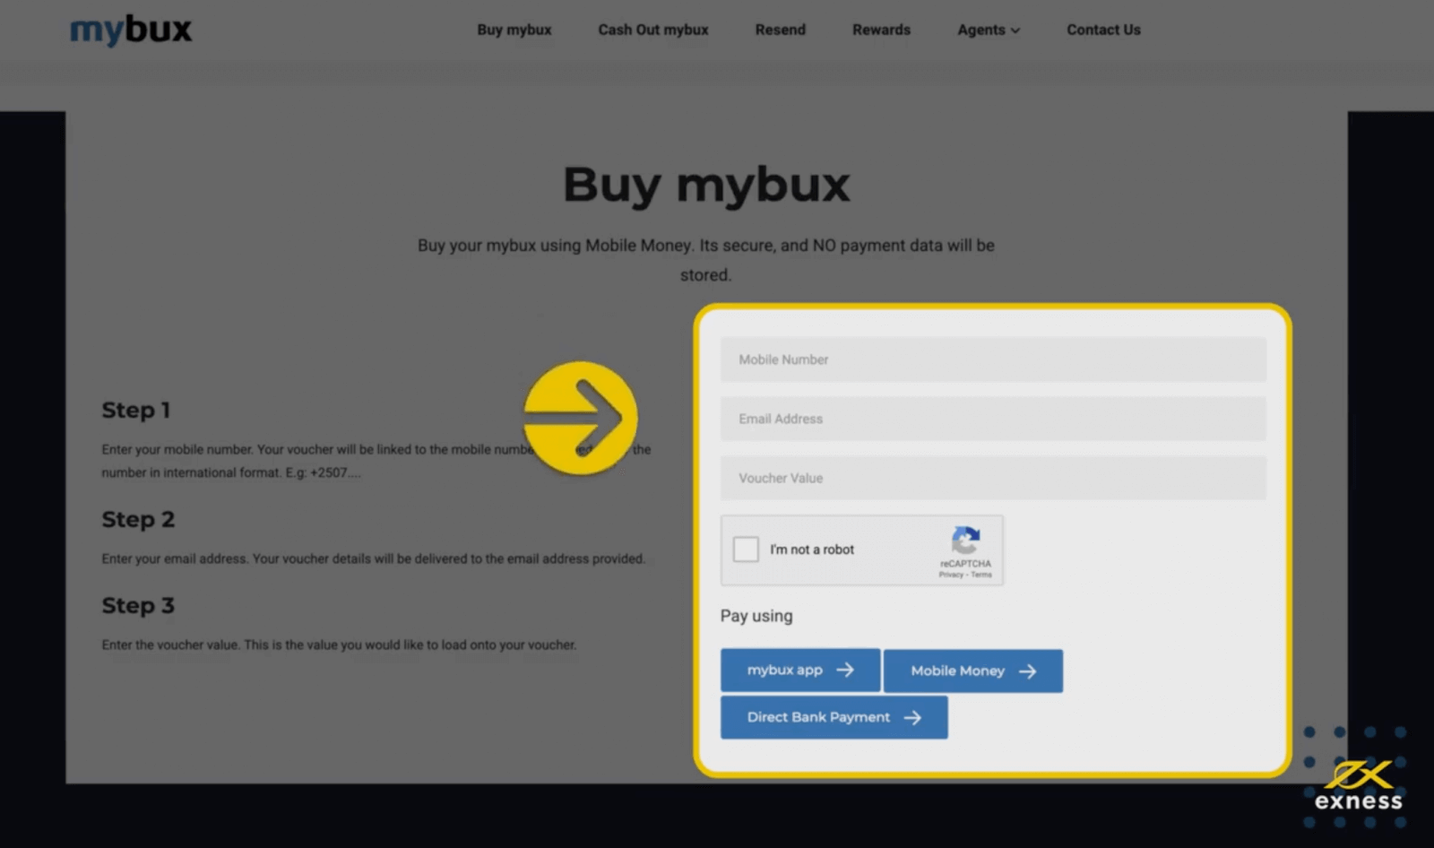
Task: Pay using the mybux app button
Action: coord(800,671)
